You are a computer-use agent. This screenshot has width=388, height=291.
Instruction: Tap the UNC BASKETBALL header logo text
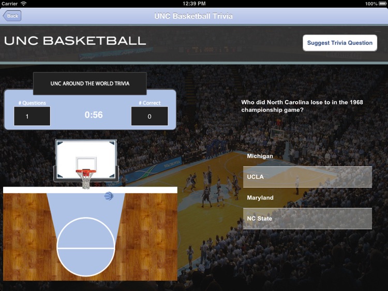(x=75, y=41)
